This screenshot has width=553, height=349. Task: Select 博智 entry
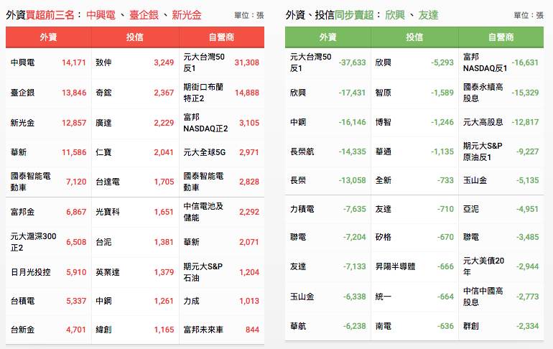click(384, 122)
